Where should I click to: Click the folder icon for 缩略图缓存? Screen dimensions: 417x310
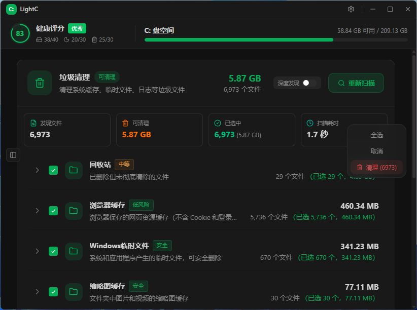tap(74, 292)
